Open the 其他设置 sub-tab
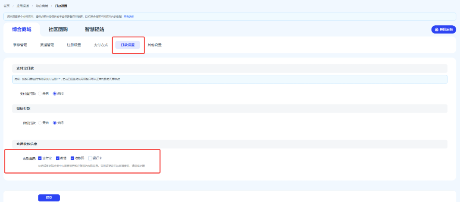460x202 pixels. click(x=155, y=45)
